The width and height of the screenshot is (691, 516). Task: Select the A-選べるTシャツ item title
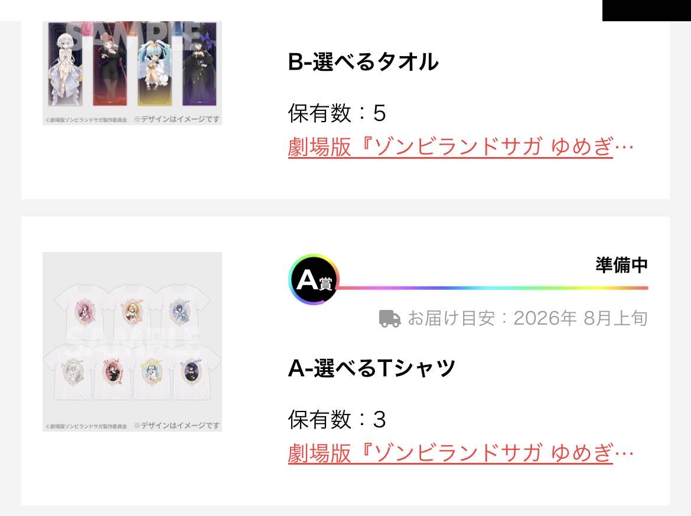coord(371,368)
